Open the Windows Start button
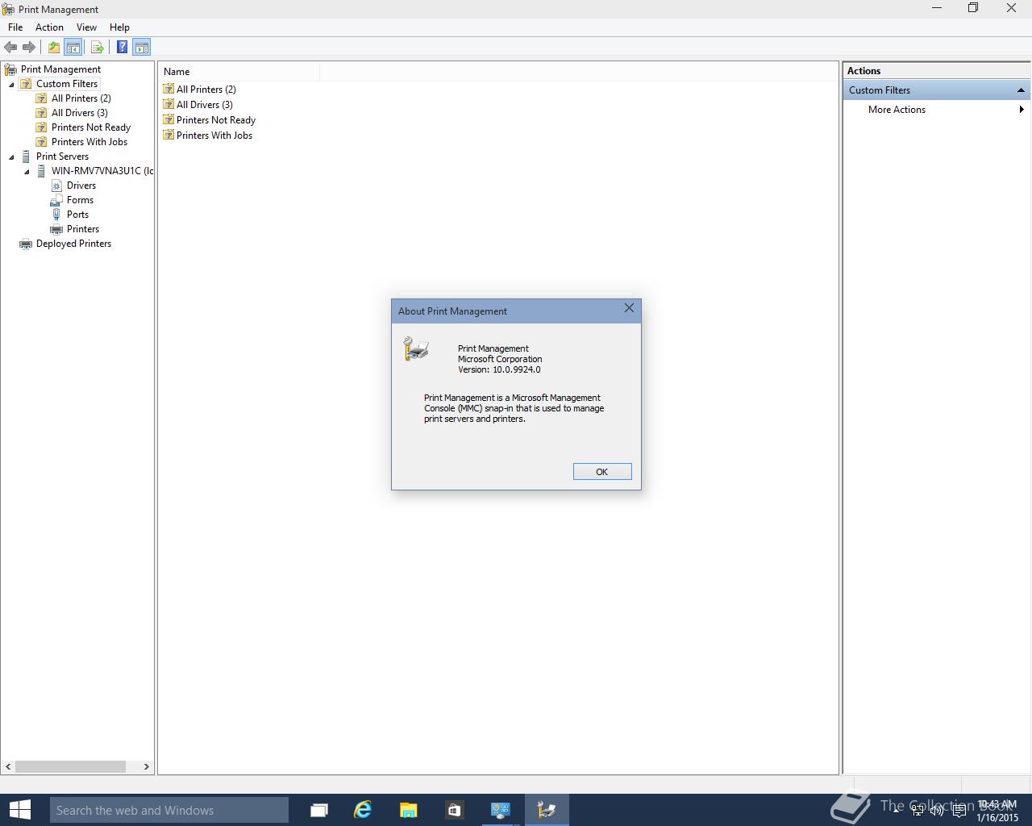The height and width of the screenshot is (826, 1032). [19, 810]
